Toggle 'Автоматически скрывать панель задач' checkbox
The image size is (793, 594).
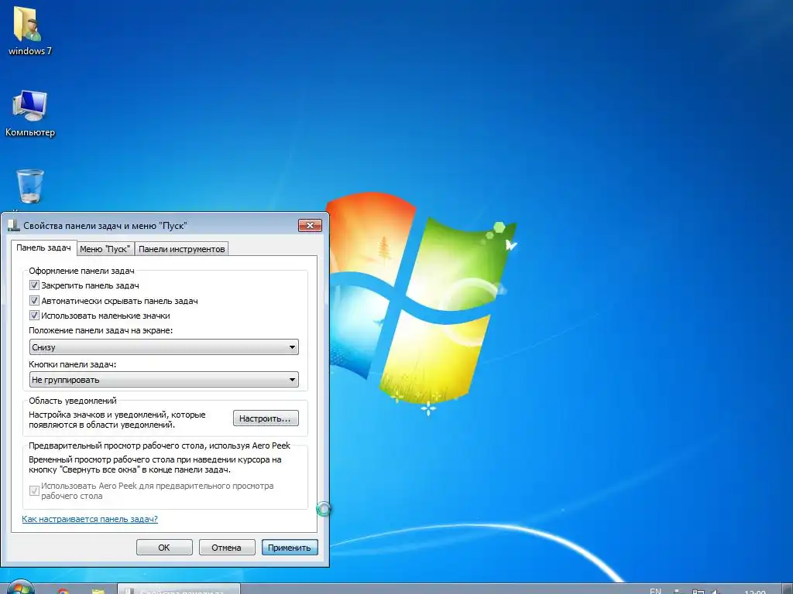point(34,301)
